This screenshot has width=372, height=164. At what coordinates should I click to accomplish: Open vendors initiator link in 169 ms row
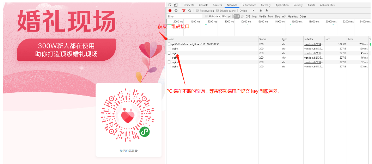313,49
